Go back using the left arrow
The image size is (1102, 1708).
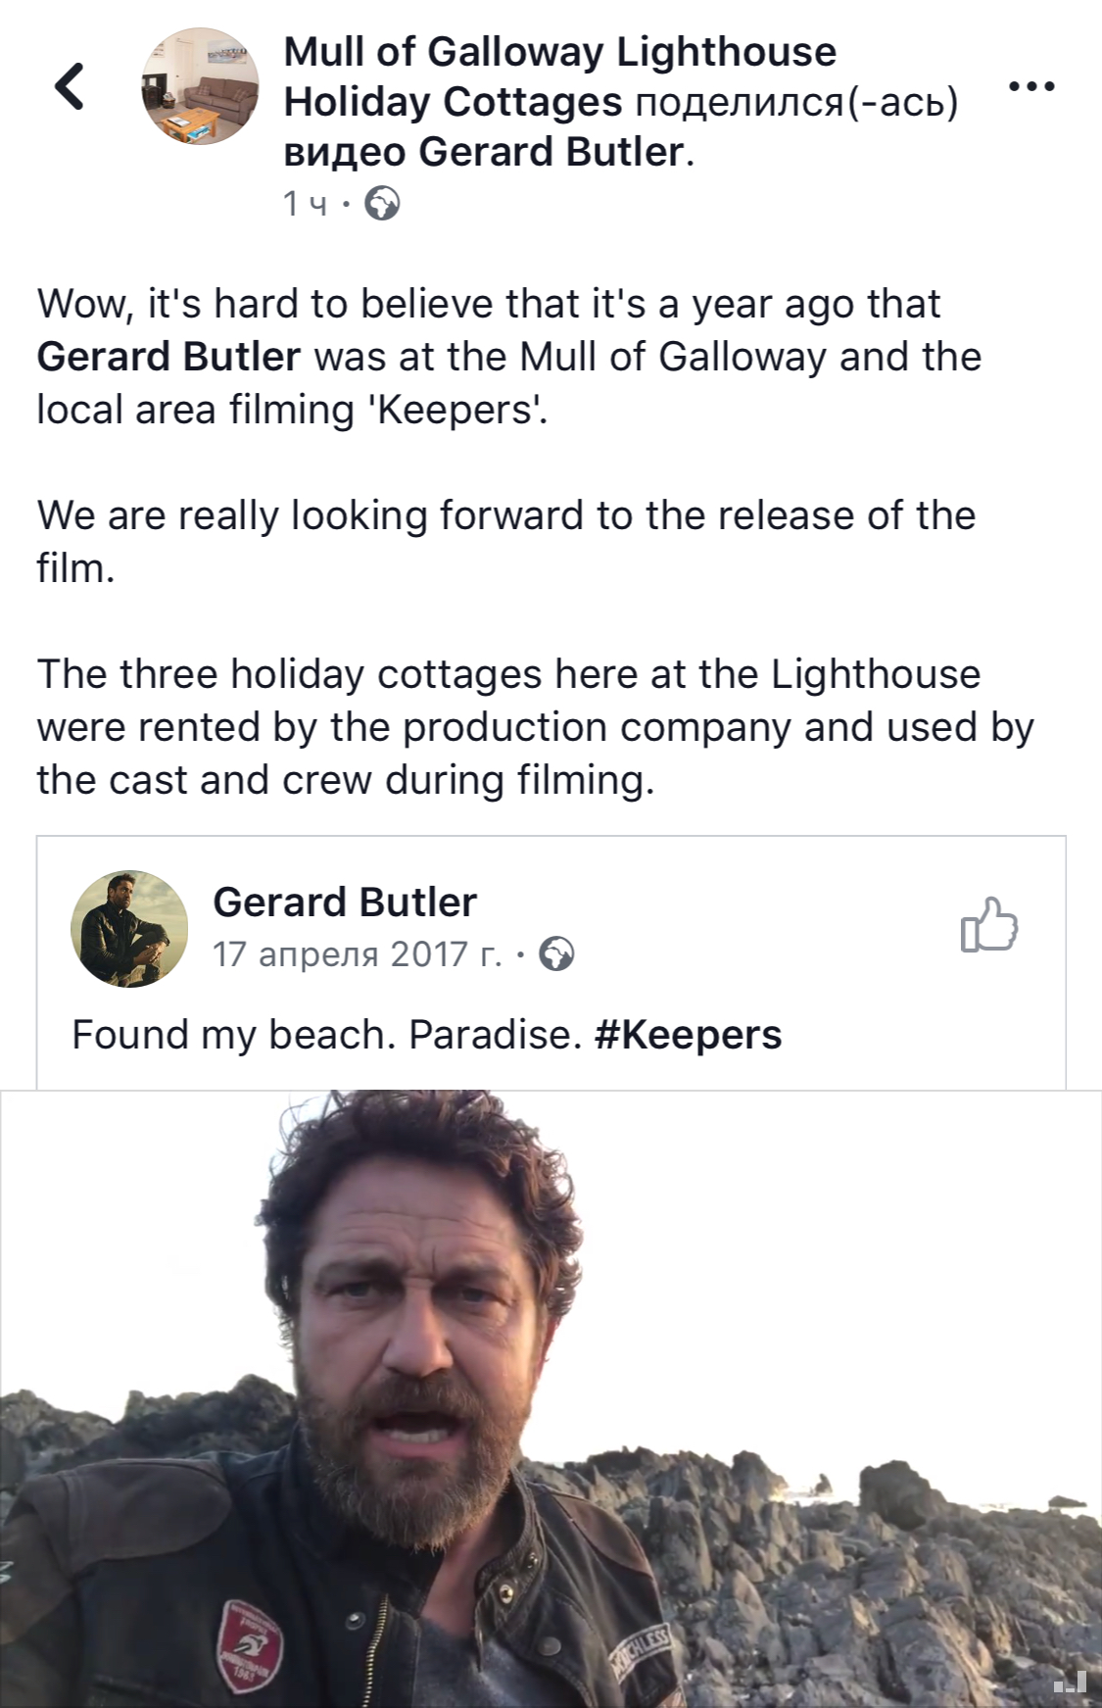(69, 85)
